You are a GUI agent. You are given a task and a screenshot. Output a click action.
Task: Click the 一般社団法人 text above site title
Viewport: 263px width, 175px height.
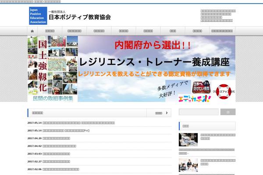[x=57, y=12]
